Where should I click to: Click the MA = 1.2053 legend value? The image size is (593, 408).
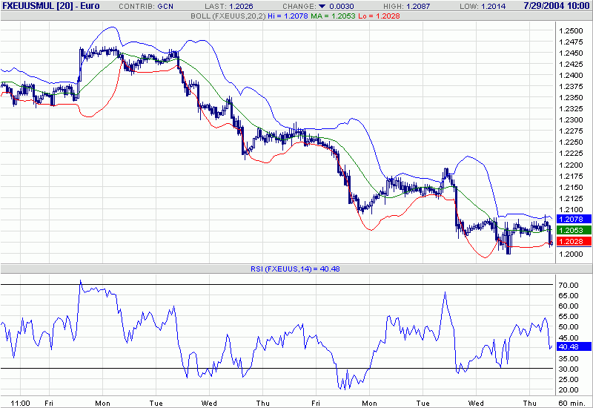tap(333, 16)
